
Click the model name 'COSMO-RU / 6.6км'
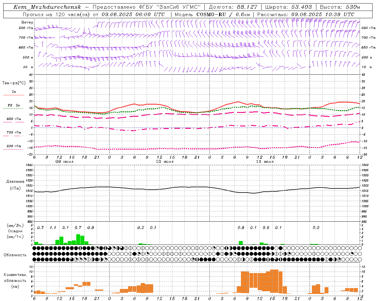[x=223, y=14]
